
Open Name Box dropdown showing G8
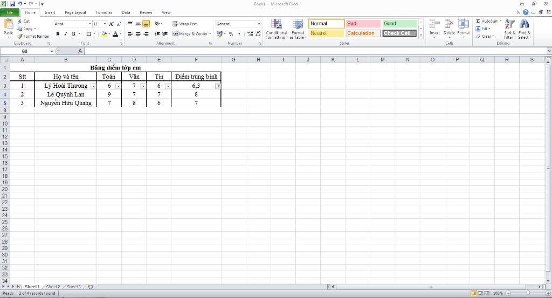(52, 51)
